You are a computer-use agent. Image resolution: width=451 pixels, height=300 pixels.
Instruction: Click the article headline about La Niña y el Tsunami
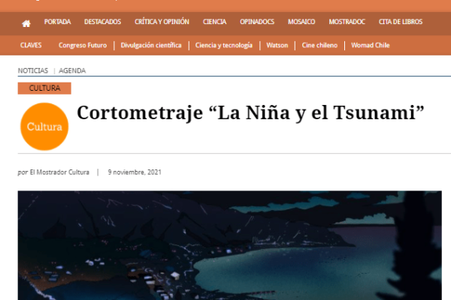click(250, 112)
